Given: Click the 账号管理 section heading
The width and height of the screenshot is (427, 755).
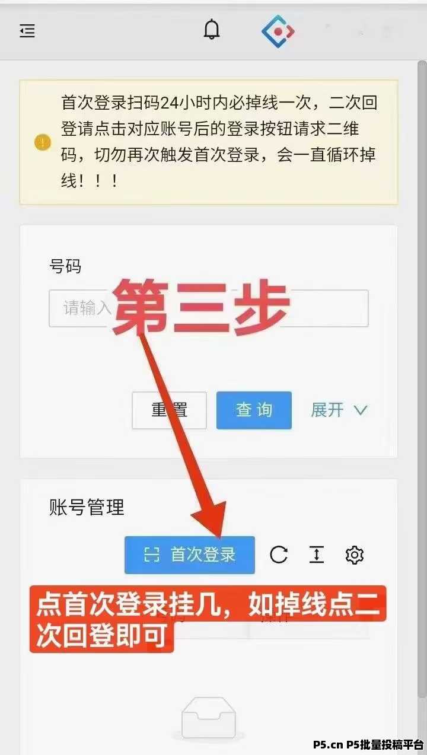Looking at the screenshot, I should tap(87, 508).
